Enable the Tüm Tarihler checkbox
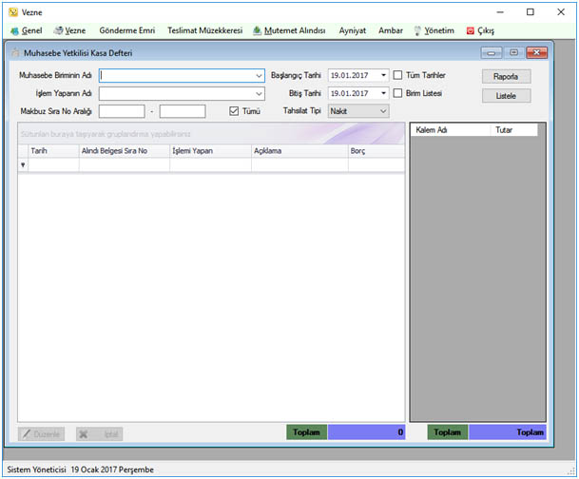The image size is (579, 479). 397,75
